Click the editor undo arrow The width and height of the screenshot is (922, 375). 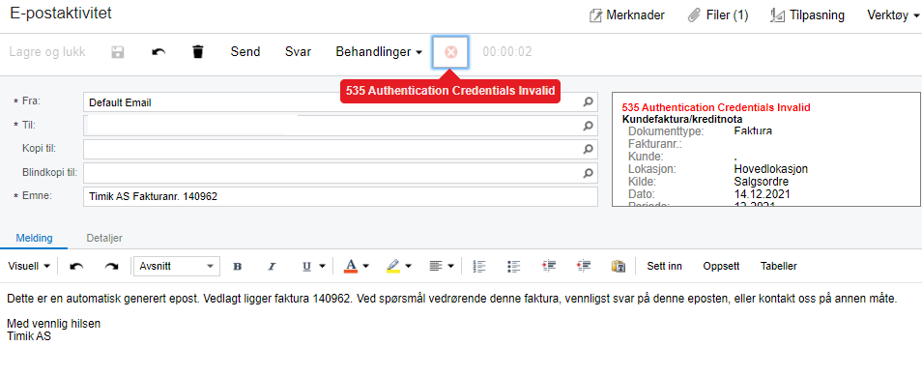pos(76,266)
